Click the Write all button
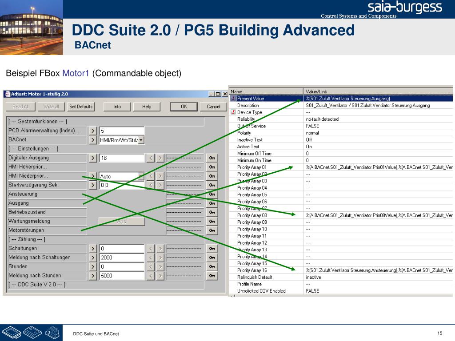The height and width of the screenshot is (341, 455). (51, 107)
